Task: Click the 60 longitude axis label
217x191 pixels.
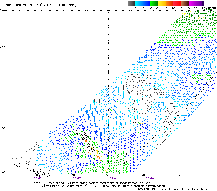Action: click(2, 175)
